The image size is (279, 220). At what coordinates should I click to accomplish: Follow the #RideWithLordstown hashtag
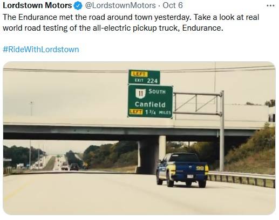click(x=41, y=49)
